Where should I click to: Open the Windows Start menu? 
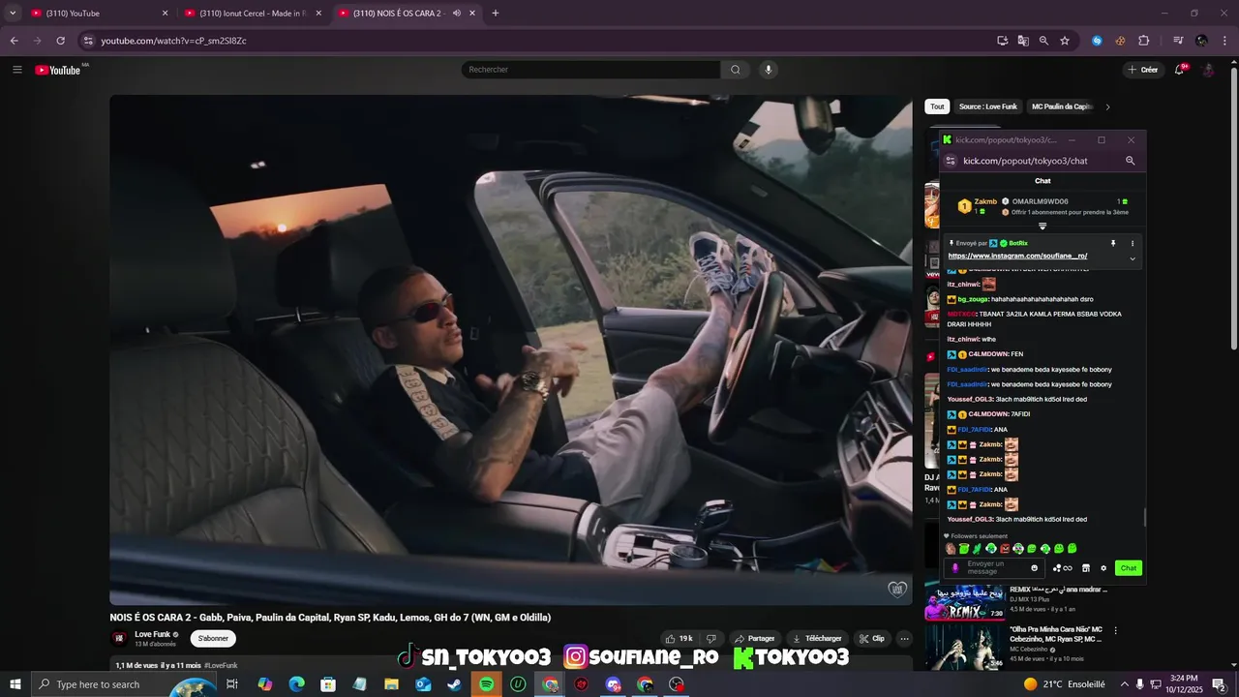15,684
